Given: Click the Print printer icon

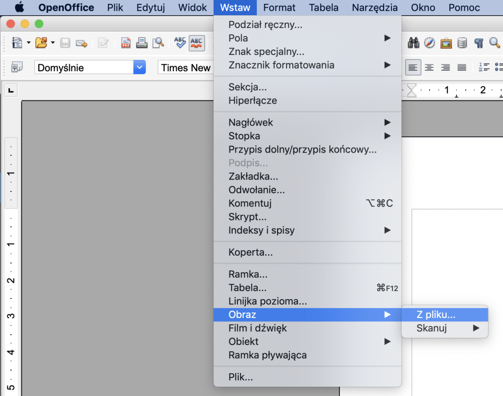Looking at the screenshot, I should tap(141, 43).
